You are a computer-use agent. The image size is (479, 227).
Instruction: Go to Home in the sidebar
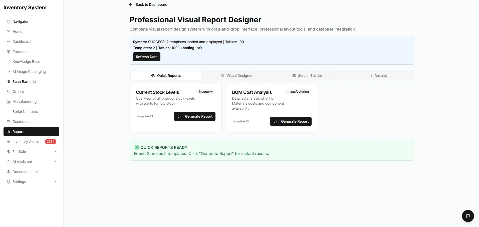[x=31, y=32]
